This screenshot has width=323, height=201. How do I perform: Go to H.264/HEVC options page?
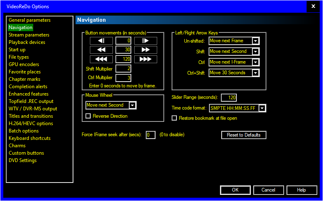(31, 123)
